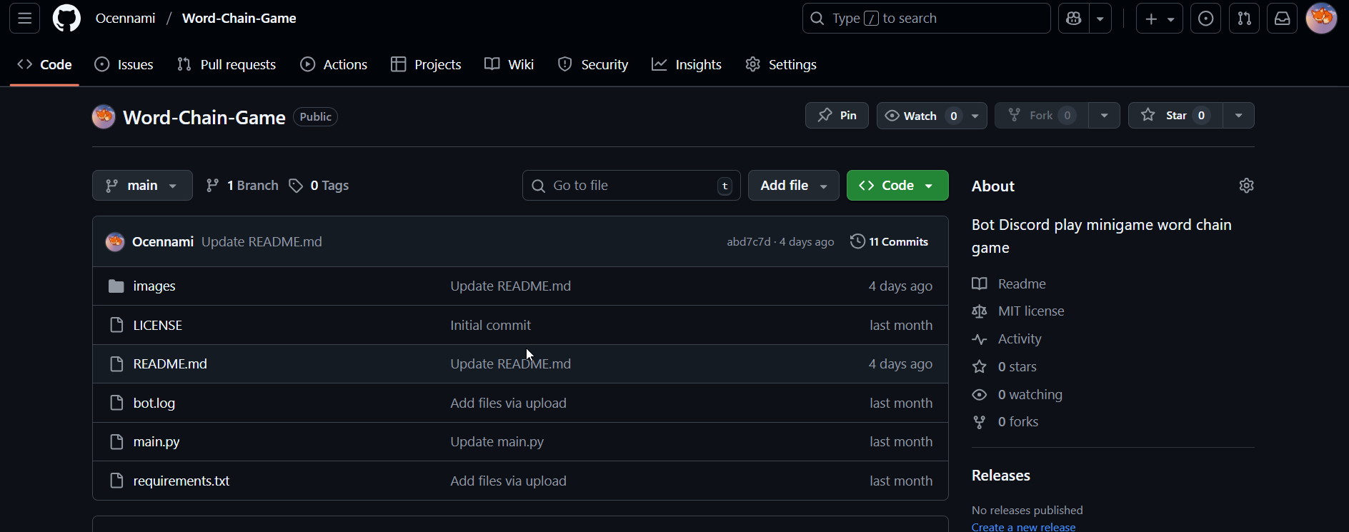
Task: Expand the Add file dropdown
Action: pos(793,186)
